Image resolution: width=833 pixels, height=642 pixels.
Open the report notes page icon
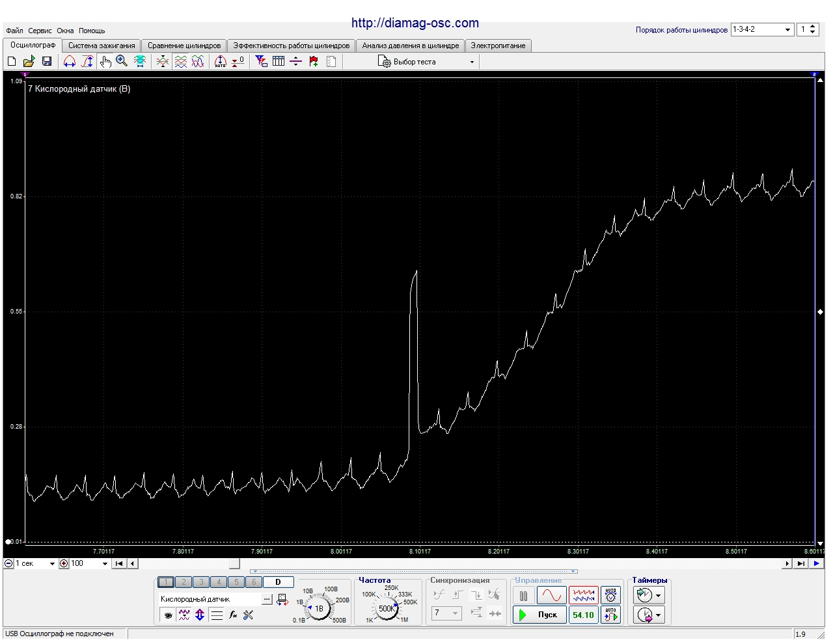331,61
